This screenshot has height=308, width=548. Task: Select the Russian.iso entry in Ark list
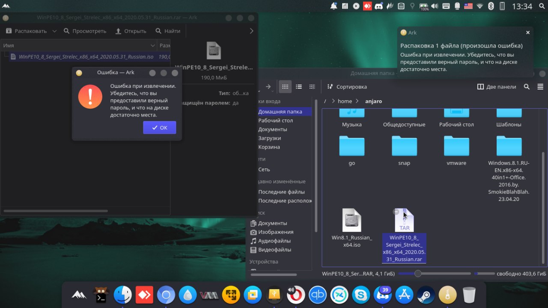click(86, 57)
